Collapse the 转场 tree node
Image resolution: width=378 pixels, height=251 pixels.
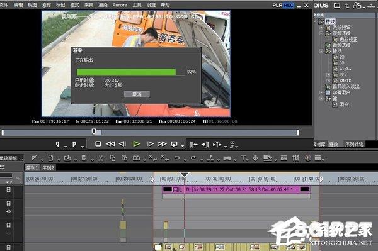[321, 51]
